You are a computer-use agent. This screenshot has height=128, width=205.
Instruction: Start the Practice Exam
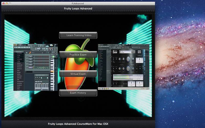[x=78, y=55]
